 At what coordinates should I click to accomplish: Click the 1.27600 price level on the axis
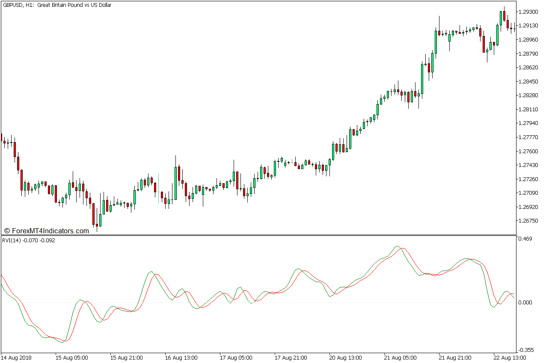coord(528,151)
